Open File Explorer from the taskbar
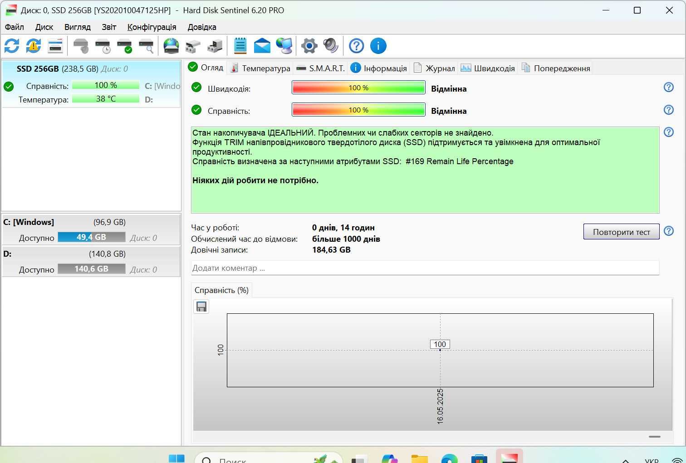686x463 pixels. tap(419, 458)
